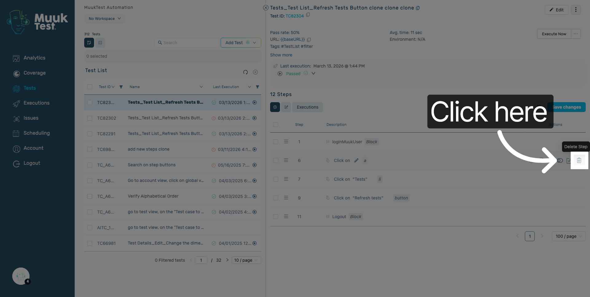Check the box for test TC82291
Image resolution: width=590 pixels, height=297 pixels.
coord(90,134)
